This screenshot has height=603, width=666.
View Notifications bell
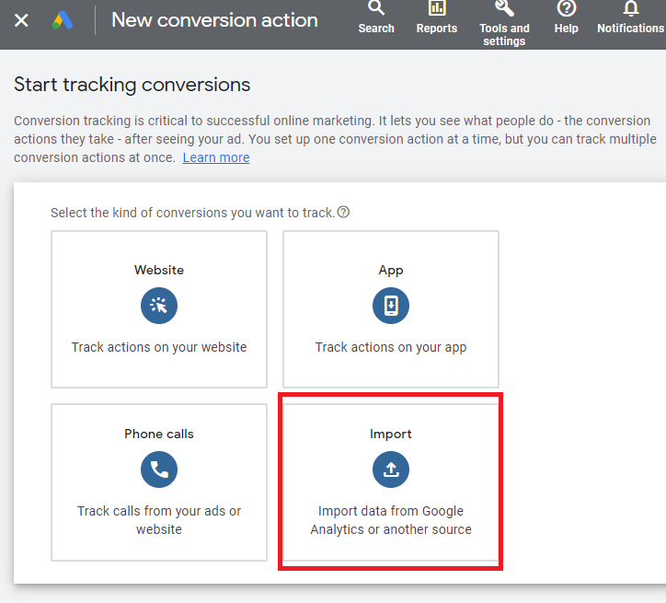(x=631, y=18)
